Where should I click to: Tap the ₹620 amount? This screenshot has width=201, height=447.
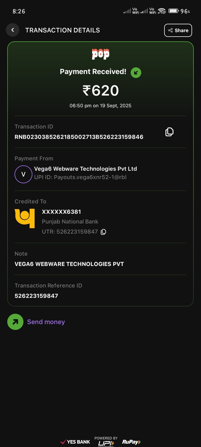coord(100,91)
